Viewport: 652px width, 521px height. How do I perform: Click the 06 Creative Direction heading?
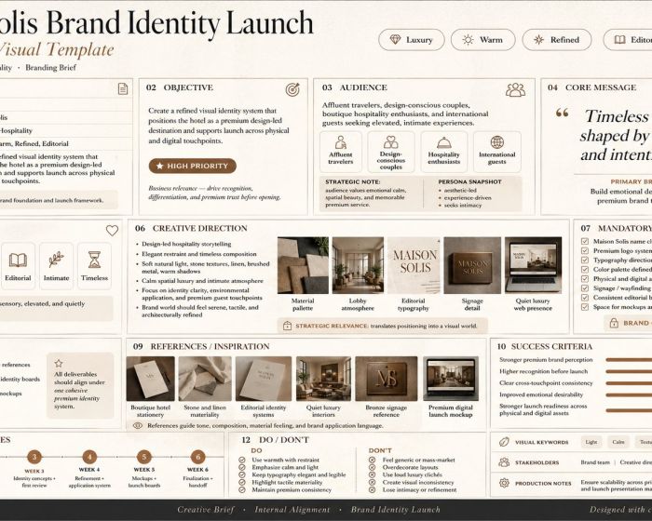(x=191, y=228)
